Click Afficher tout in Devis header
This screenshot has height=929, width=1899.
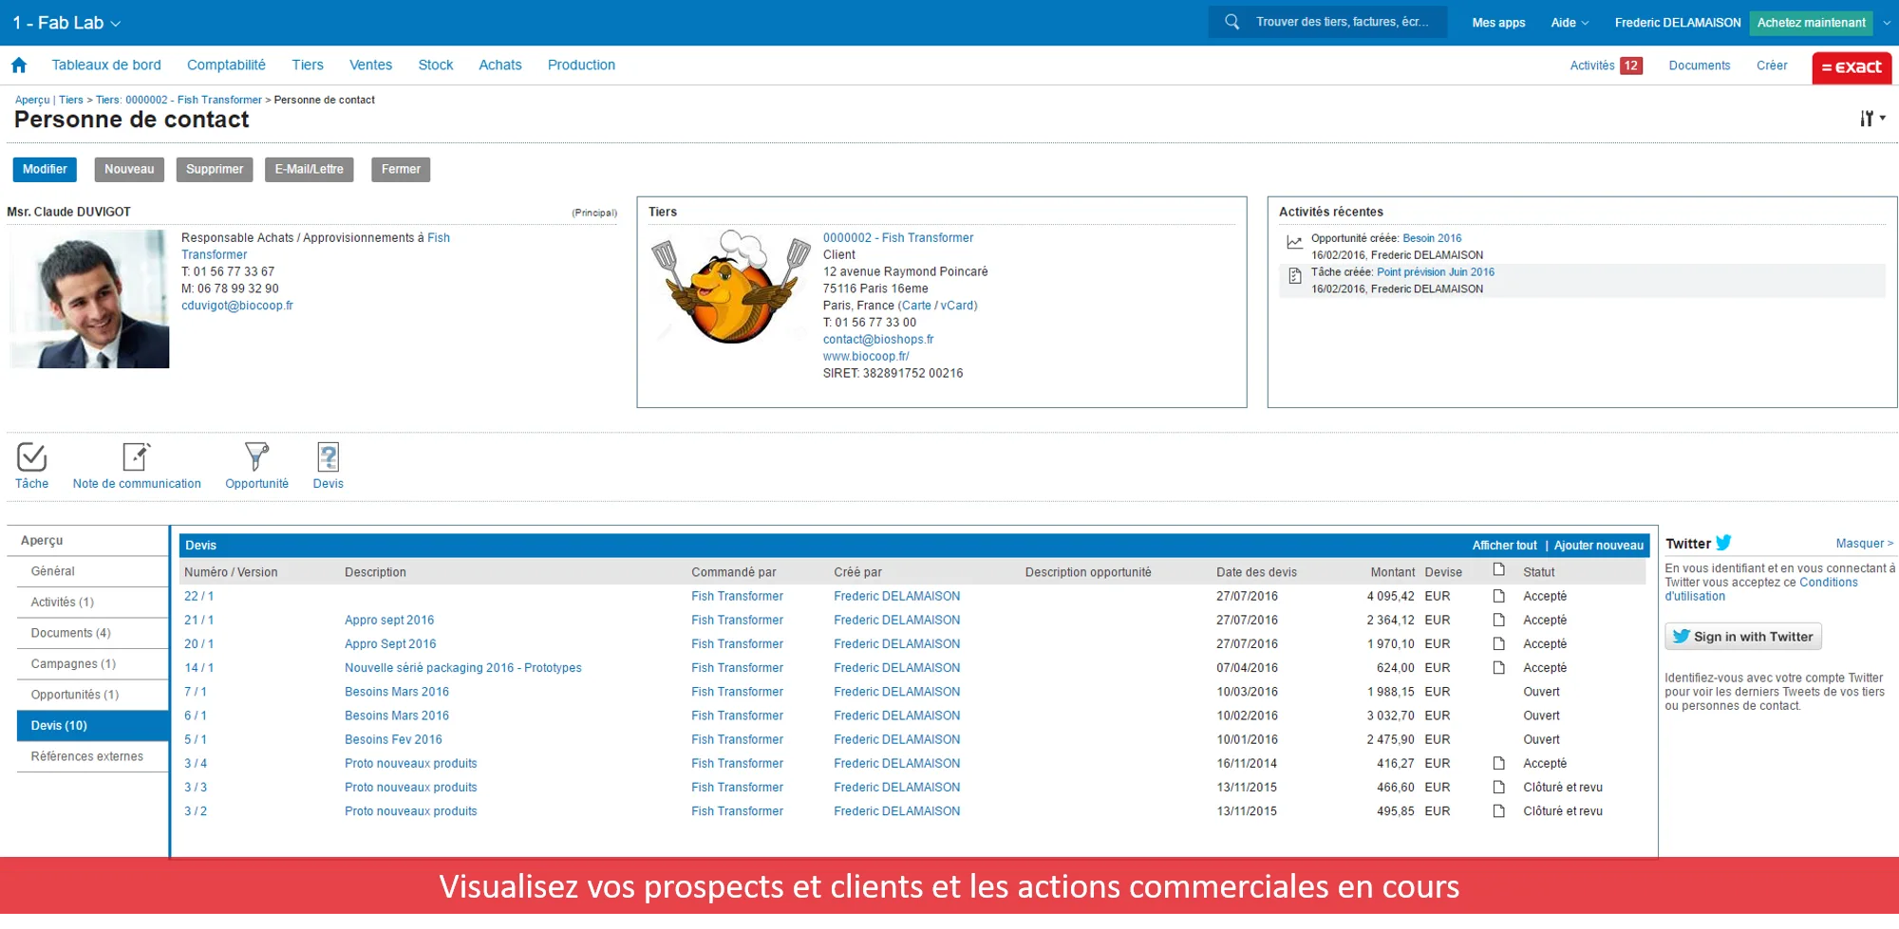(1504, 547)
